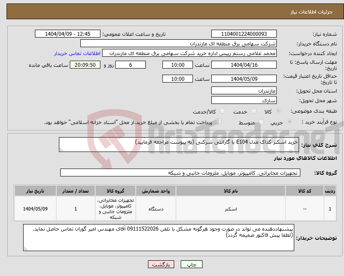Viewport: 344px width, 276px height.
Task: Click the price validity time 10:00 field
Action: [x=178, y=79]
